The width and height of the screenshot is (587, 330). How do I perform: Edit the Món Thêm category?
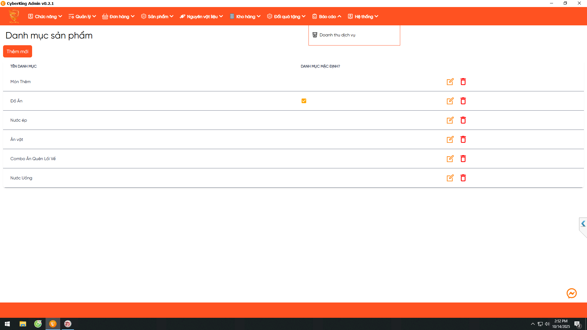pyautogui.click(x=450, y=82)
